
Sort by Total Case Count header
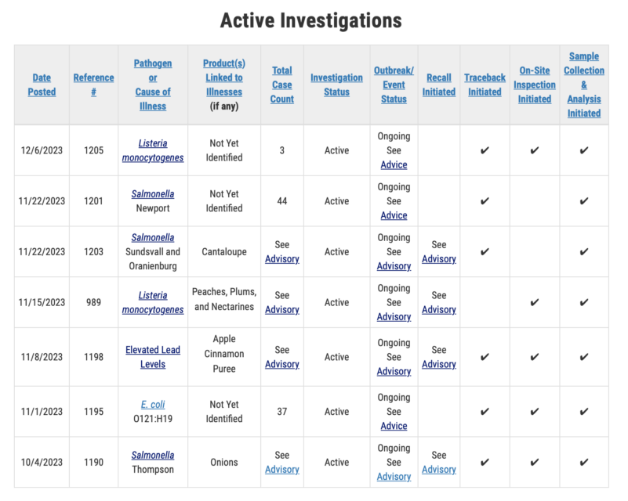[x=282, y=85]
